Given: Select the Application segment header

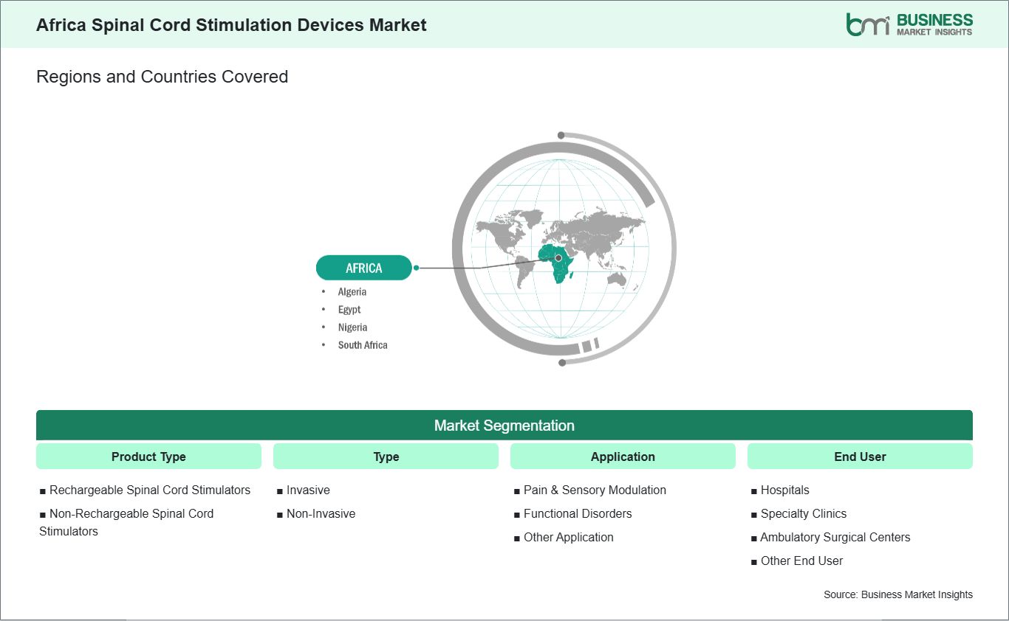Looking at the screenshot, I should [623, 457].
